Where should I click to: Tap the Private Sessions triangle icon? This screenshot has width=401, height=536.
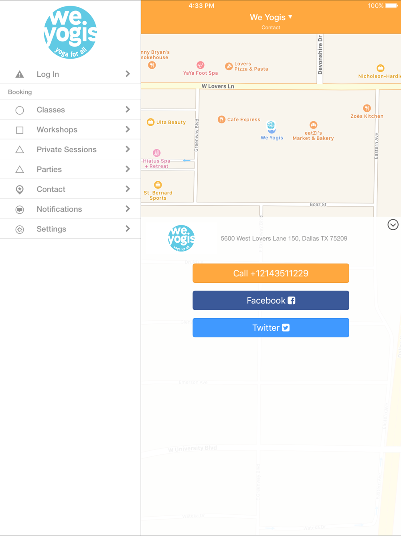pyautogui.click(x=20, y=149)
